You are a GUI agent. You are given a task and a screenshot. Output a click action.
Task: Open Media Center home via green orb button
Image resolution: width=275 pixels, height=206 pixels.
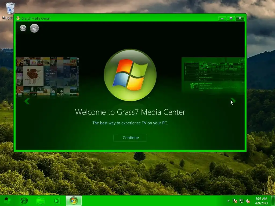(x=34, y=28)
